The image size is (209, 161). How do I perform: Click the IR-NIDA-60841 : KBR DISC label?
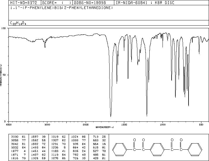coord(145,3)
